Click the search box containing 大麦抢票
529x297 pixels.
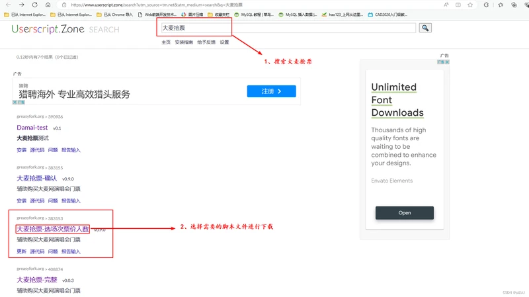pyautogui.click(x=288, y=28)
